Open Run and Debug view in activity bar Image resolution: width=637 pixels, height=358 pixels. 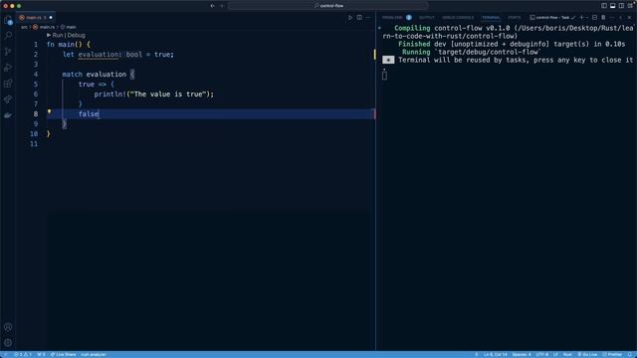[x=8, y=68]
